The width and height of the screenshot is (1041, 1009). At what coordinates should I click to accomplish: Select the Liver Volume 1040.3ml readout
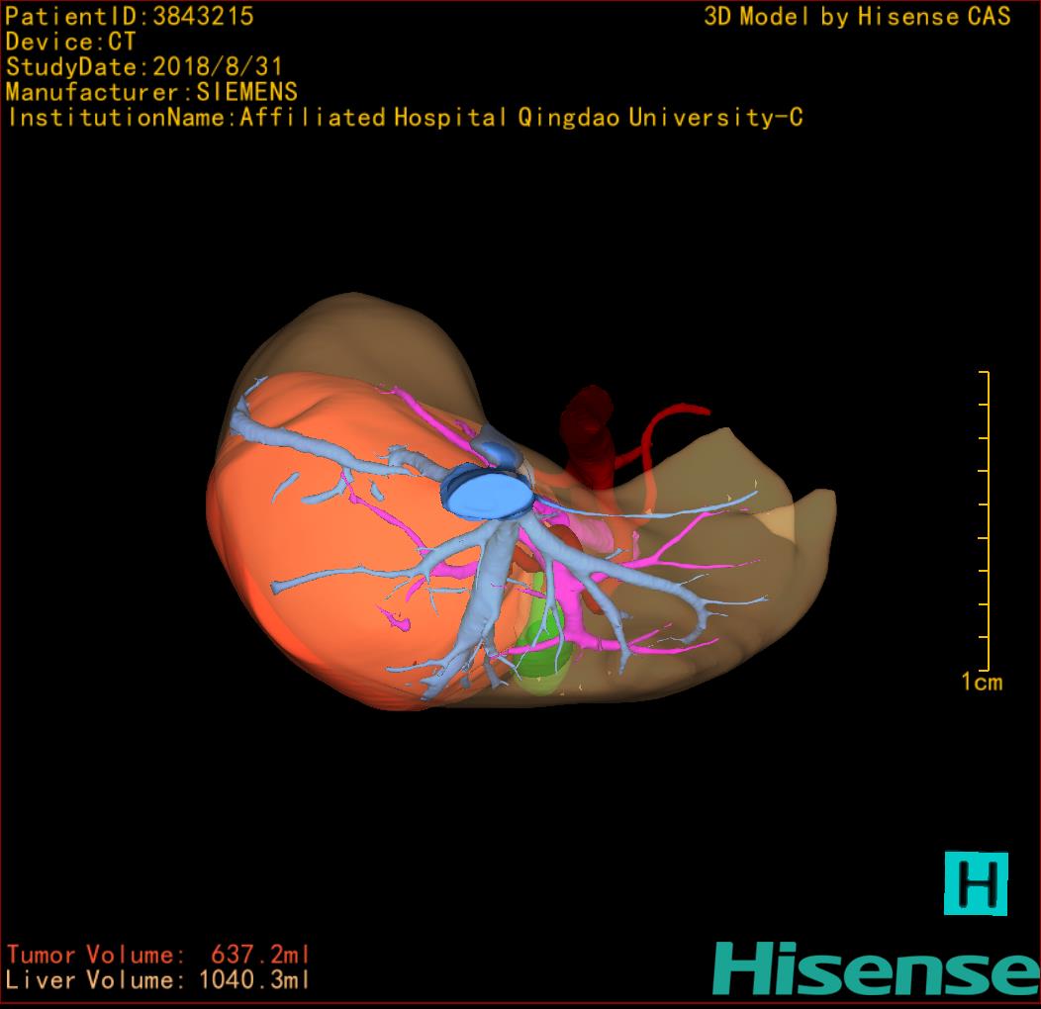(x=157, y=980)
